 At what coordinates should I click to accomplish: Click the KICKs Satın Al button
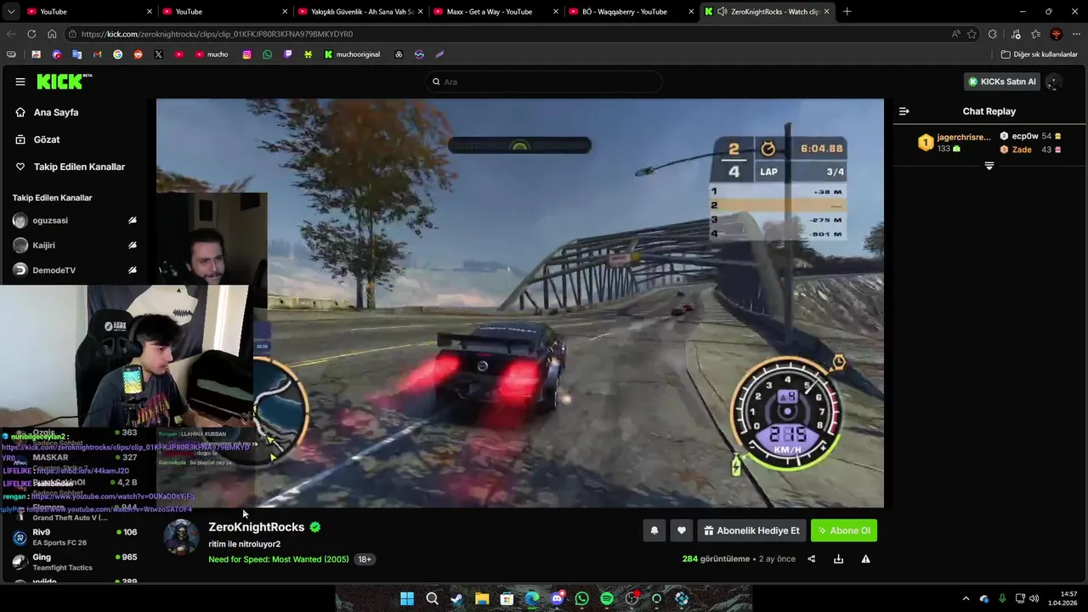click(x=1002, y=82)
